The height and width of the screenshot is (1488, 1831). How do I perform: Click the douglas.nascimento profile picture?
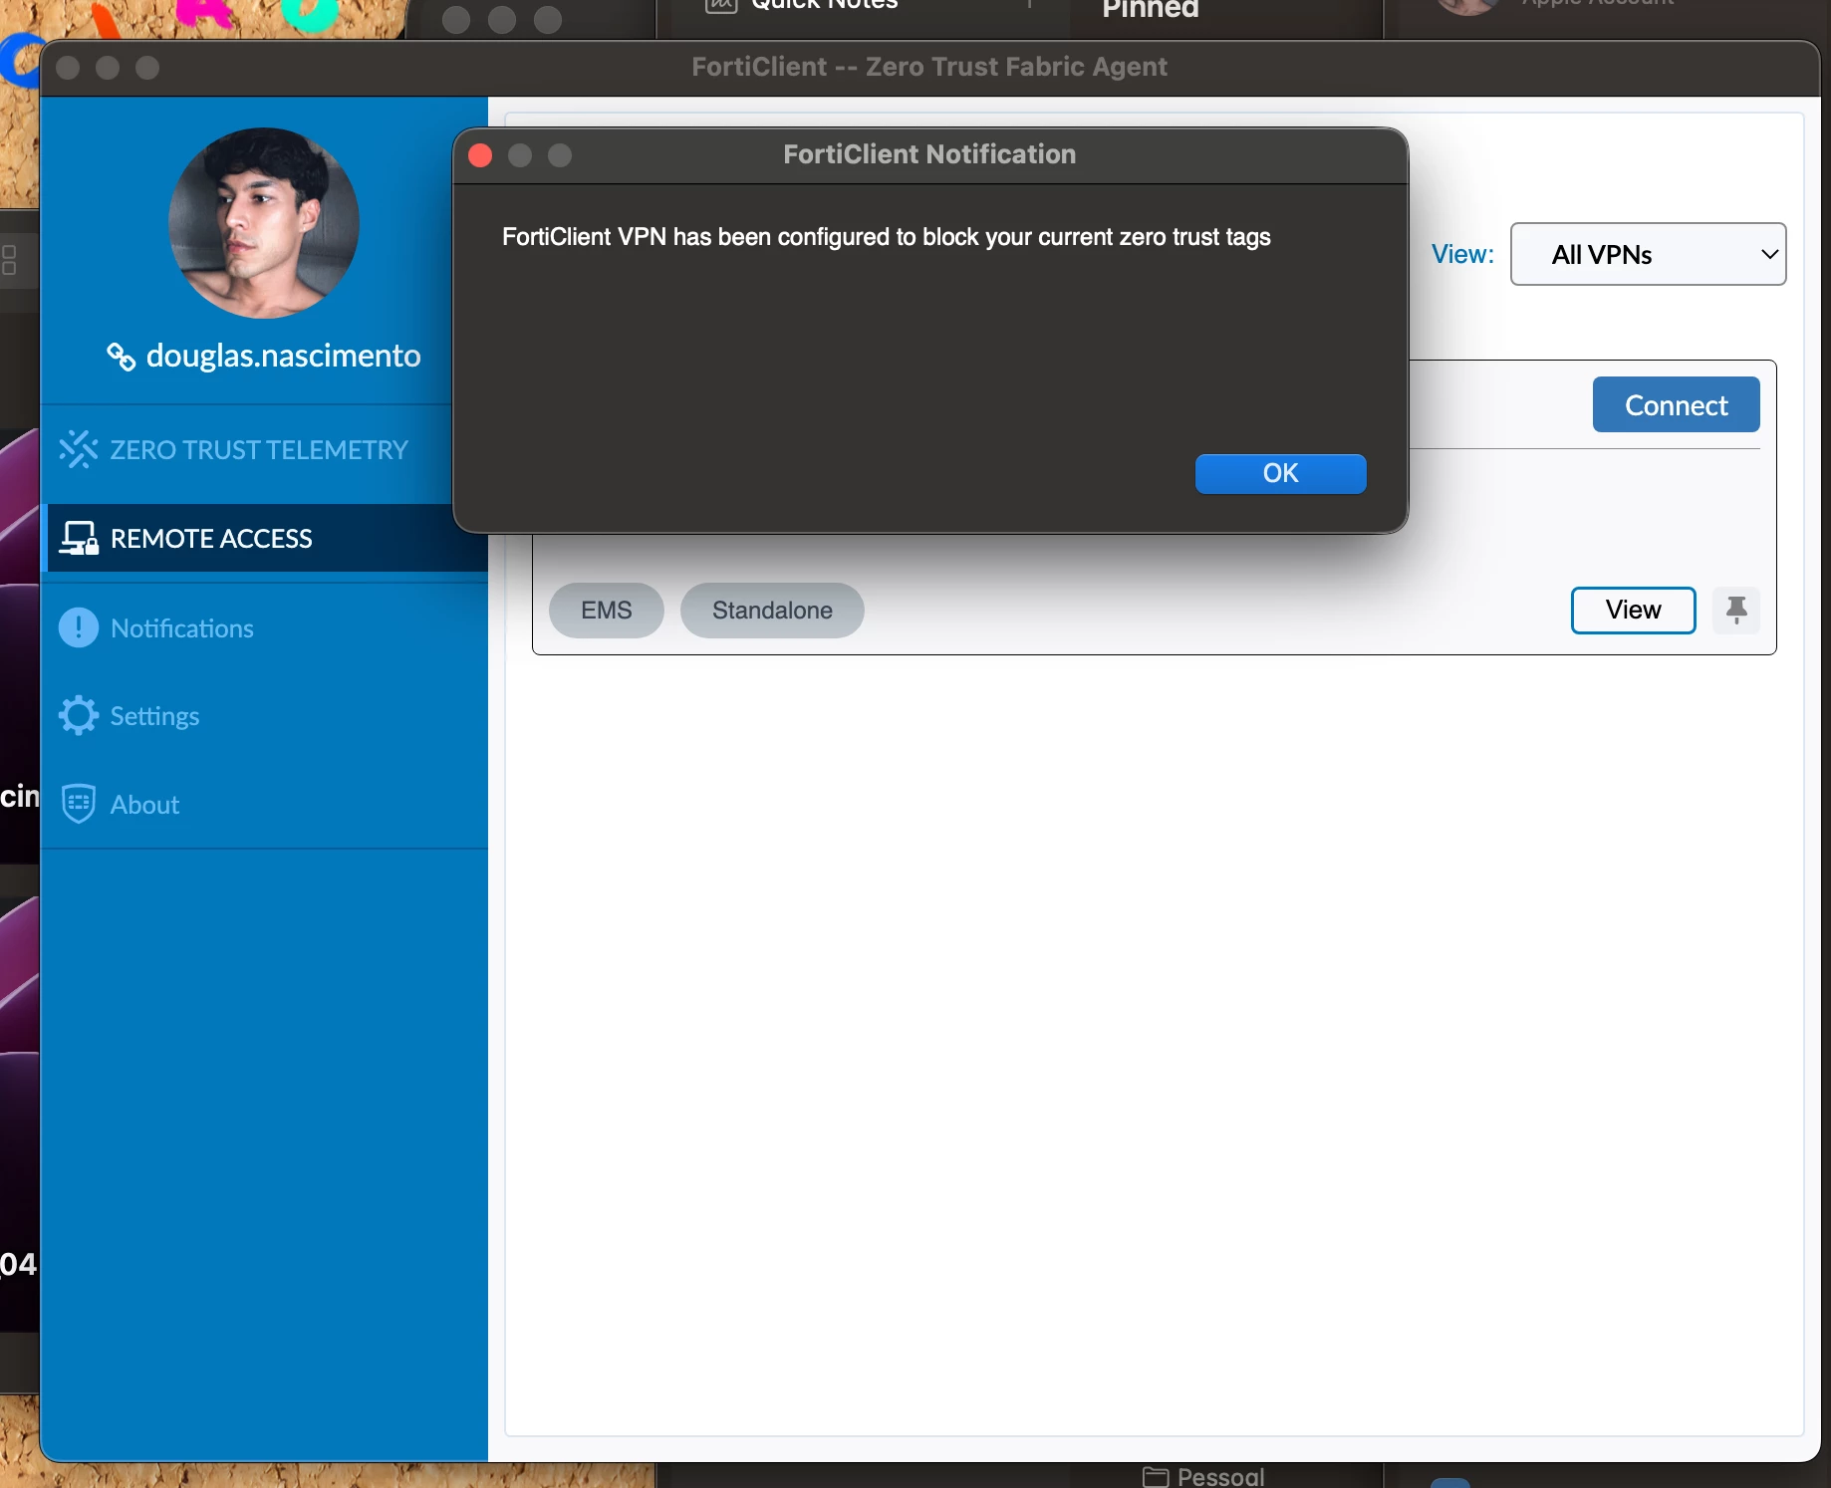(262, 223)
